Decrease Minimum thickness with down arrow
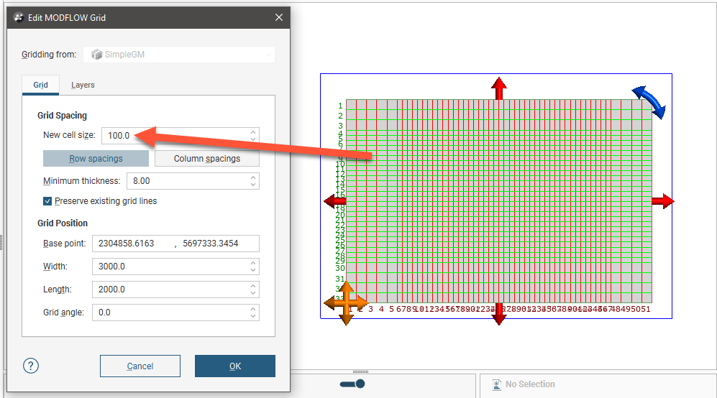Viewport: 717px width, 398px height. point(253,185)
